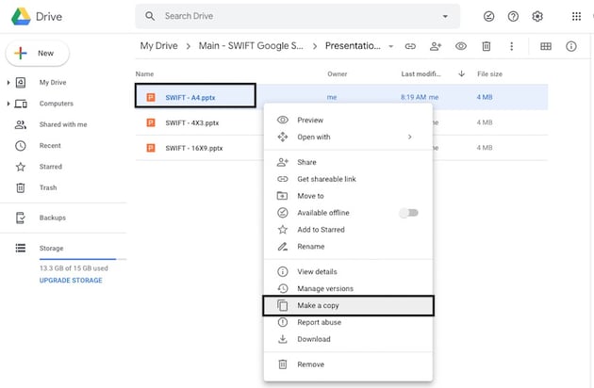The image size is (594, 388).
Task: Click the Search Drive input field
Action: point(297,16)
